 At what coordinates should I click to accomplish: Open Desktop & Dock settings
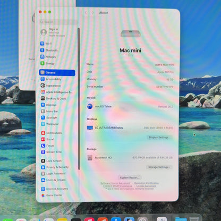click(53, 98)
